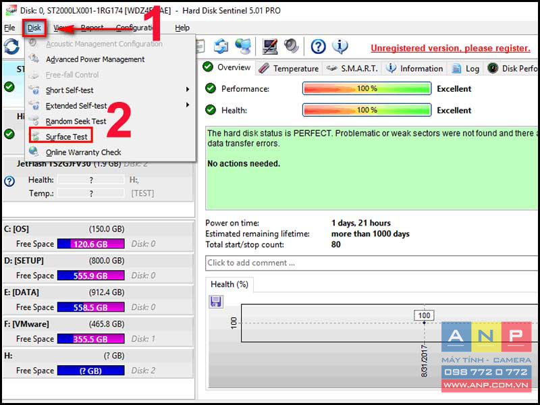Click 'Excellent' next to the Health bar
The image size is (540, 405).
[x=454, y=110]
